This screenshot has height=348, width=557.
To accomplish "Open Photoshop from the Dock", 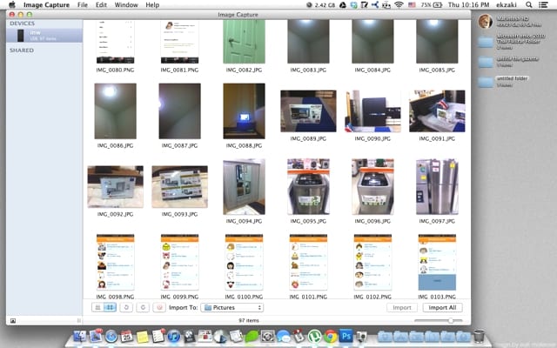I will coord(346,336).
